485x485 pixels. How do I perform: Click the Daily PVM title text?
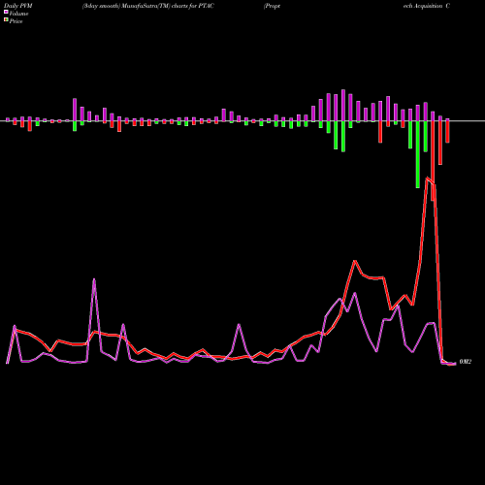click(x=18, y=6)
